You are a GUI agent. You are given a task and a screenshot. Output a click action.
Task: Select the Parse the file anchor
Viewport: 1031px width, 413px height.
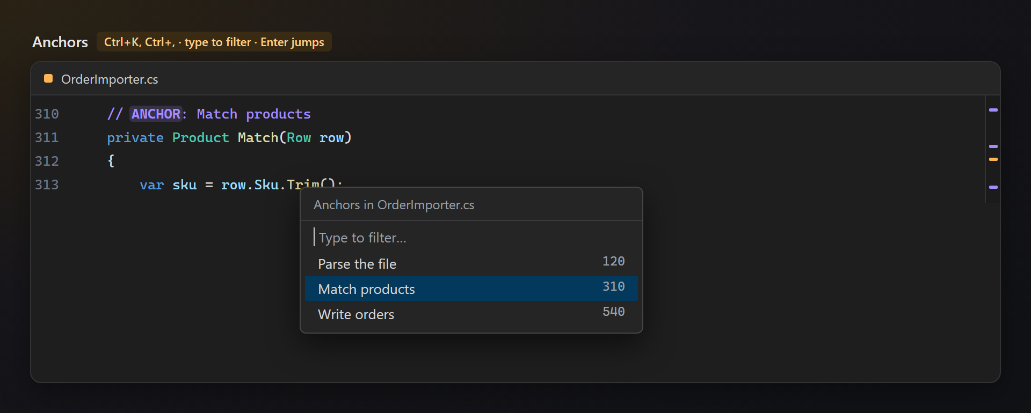click(471, 263)
